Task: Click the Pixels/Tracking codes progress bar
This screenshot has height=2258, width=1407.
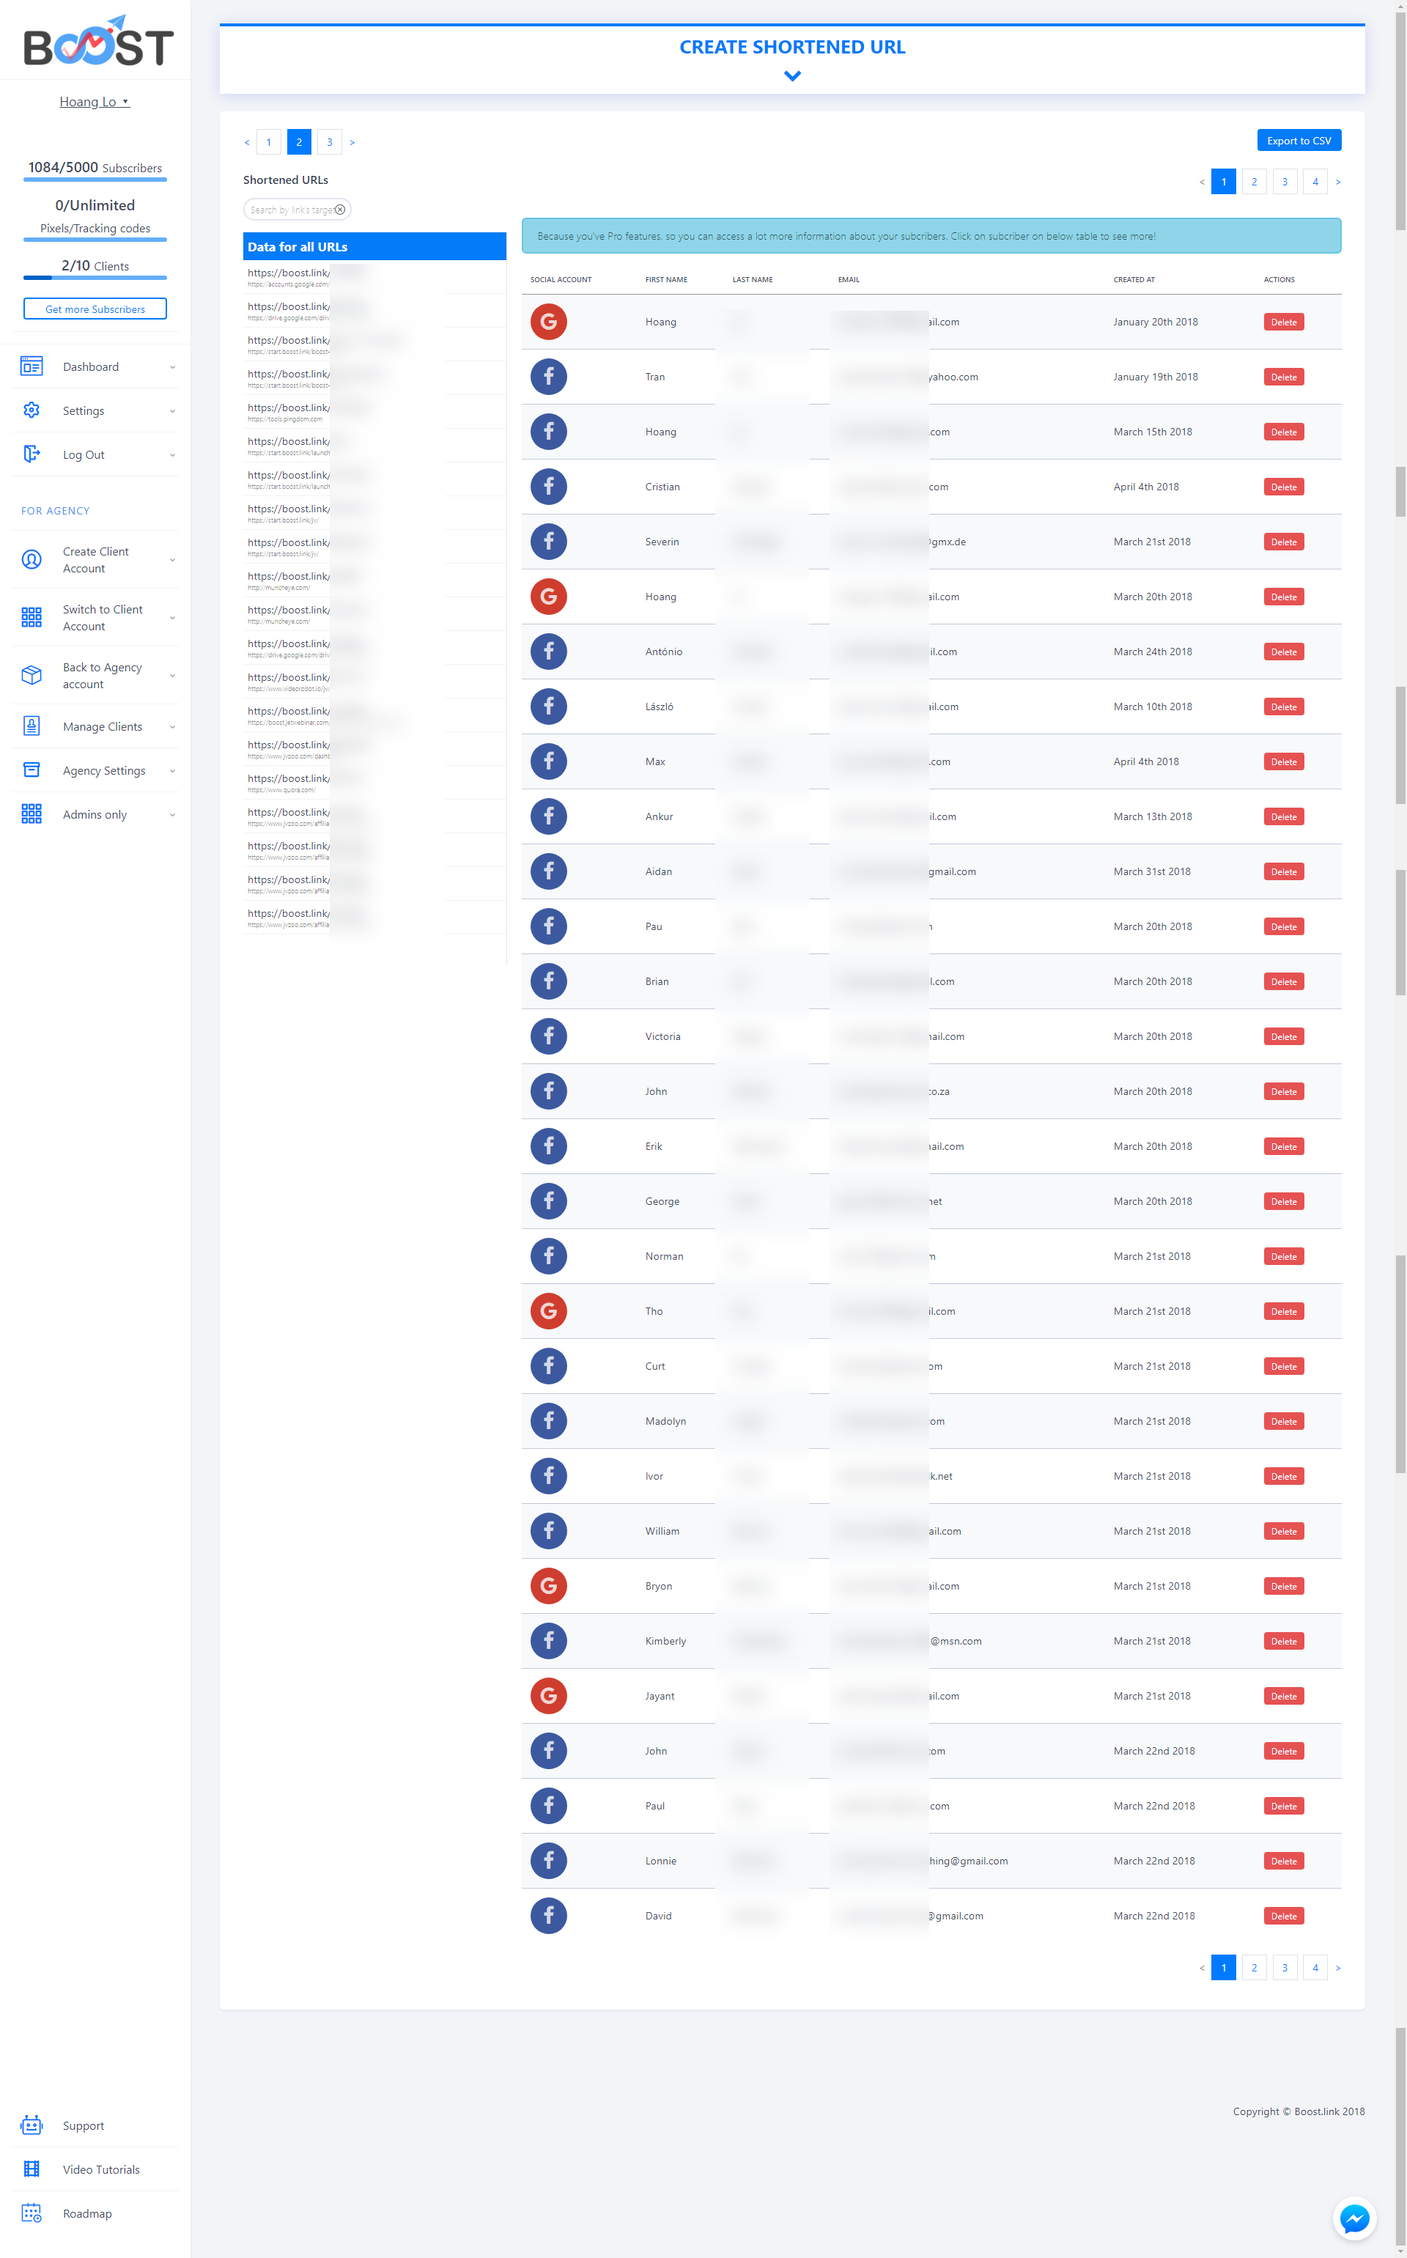Action: tap(95, 240)
